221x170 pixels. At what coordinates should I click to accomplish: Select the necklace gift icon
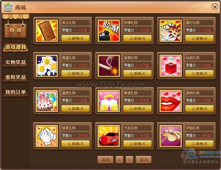pos(171,136)
